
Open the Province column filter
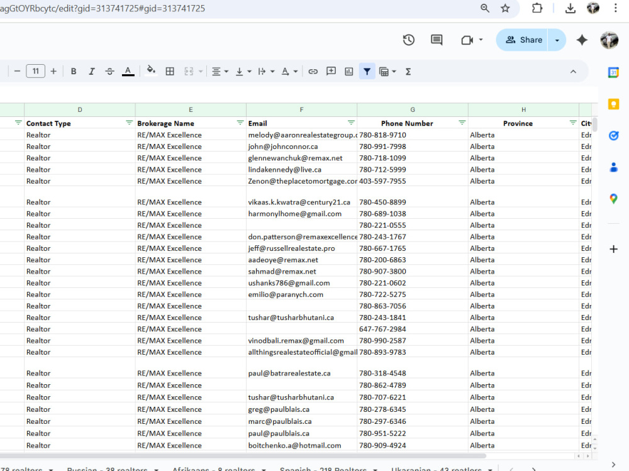click(x=573, y=123)
